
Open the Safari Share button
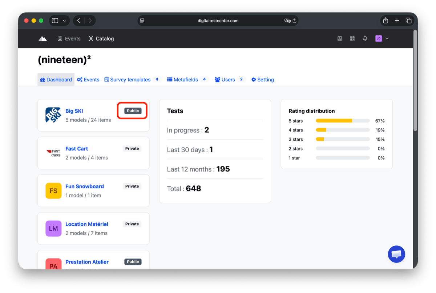pos(385,21)
